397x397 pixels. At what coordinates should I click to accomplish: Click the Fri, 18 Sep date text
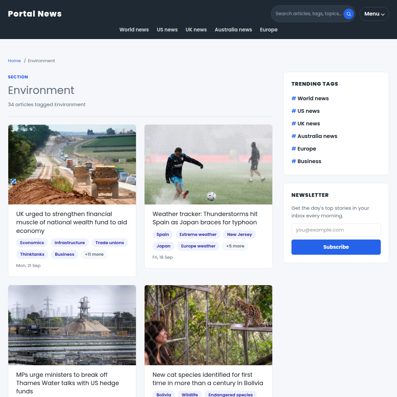click(162, 257)
